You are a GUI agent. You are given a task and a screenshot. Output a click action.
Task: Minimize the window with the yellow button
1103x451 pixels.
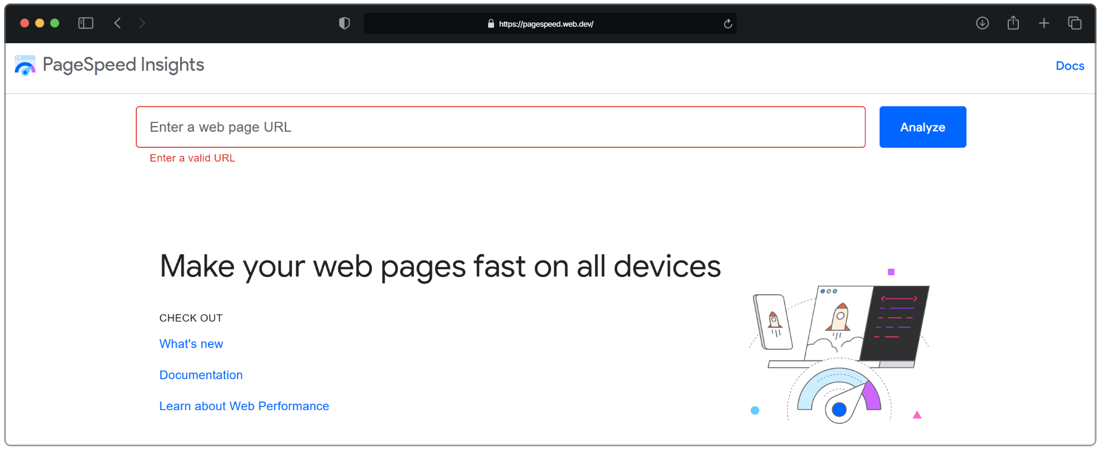pos(40,23)
